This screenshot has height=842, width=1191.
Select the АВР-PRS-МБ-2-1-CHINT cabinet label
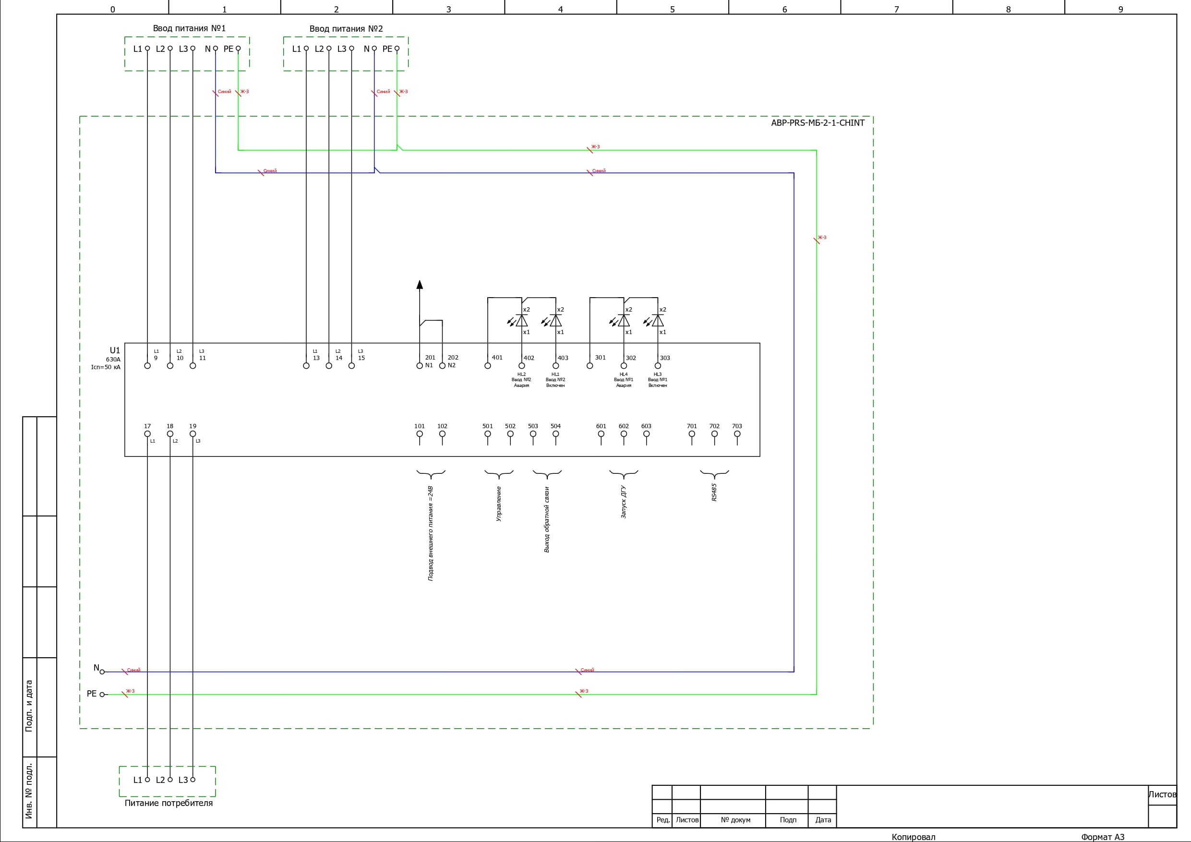click(x=818, y=123)
